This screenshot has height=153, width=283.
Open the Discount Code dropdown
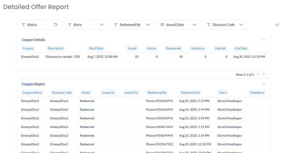click(x=241, y=25)
